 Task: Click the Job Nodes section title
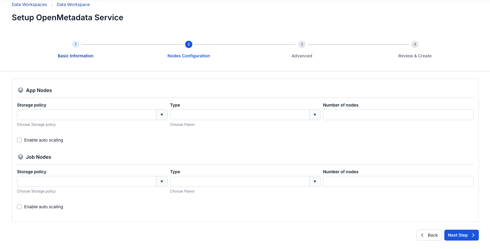[38, 157]
